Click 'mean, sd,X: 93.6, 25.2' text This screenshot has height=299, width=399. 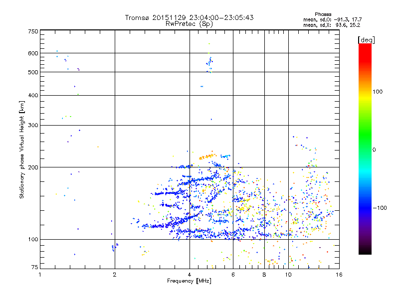click(332, 25)
